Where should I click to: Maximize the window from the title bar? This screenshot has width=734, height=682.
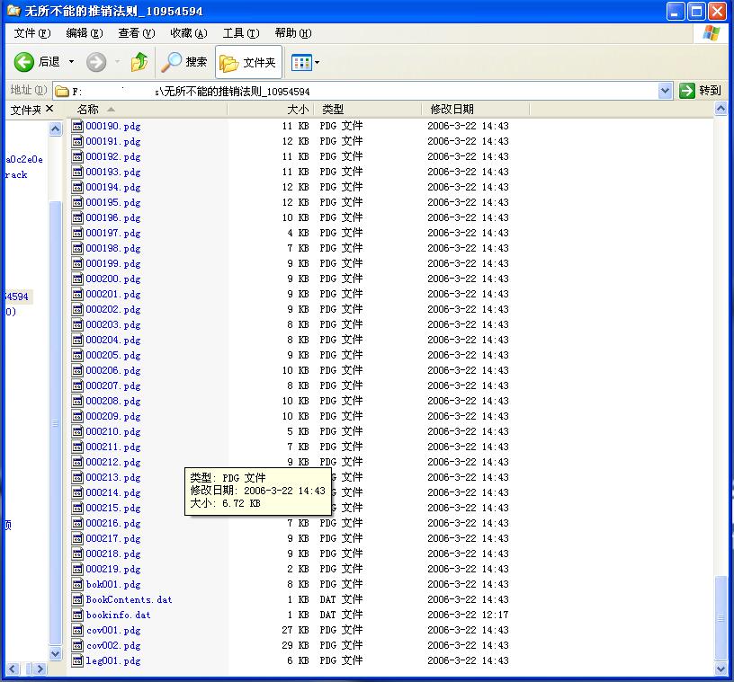click(696, 11)
